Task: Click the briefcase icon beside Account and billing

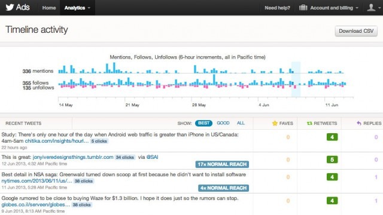Action: 303,8
